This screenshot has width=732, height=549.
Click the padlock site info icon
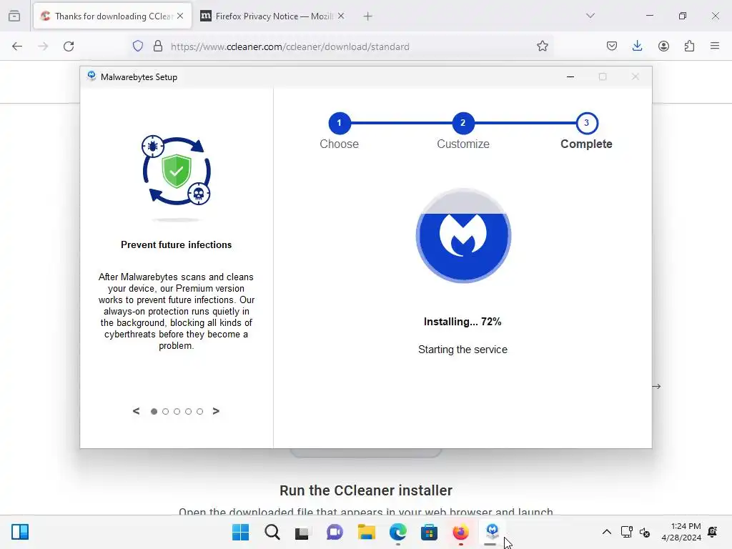pos(158,46)
